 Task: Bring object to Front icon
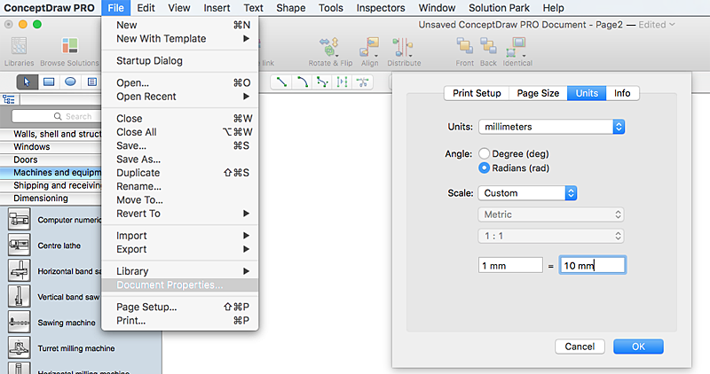click(464, 47)
